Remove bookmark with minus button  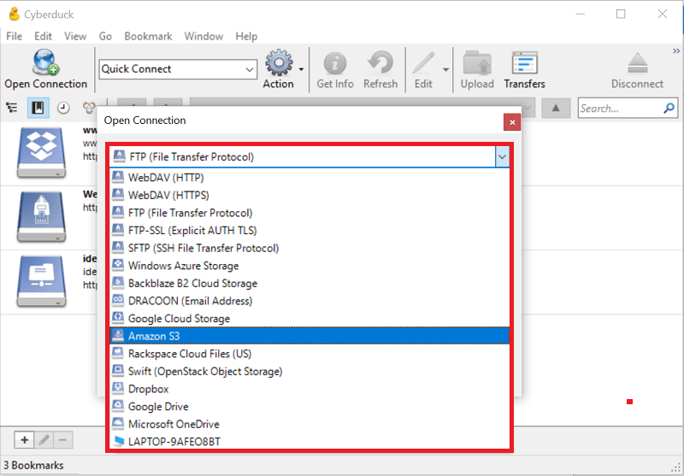[x=62, y=440]
